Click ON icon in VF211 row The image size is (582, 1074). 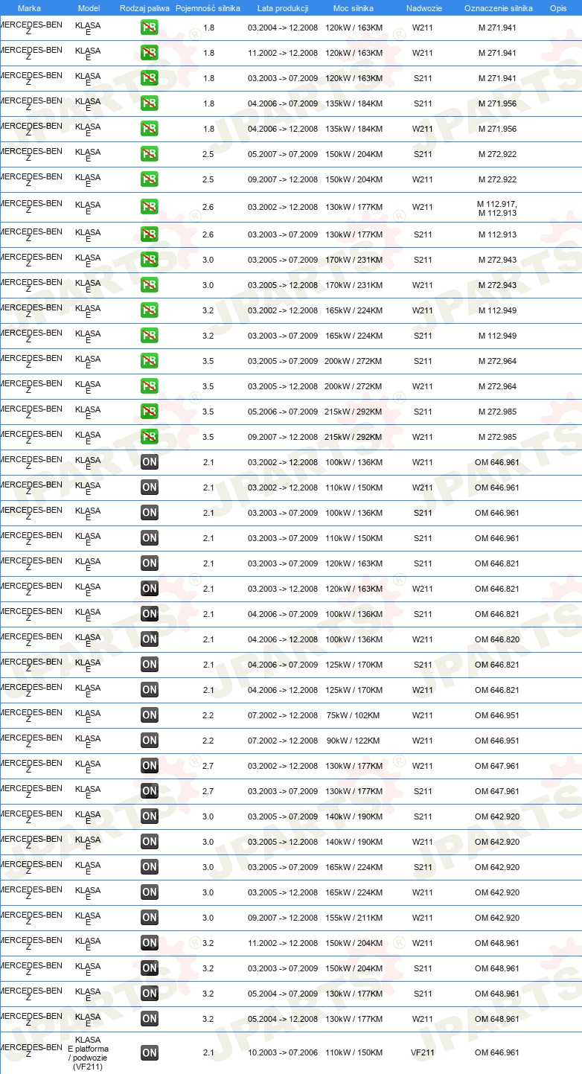[x=150, y=1053]
